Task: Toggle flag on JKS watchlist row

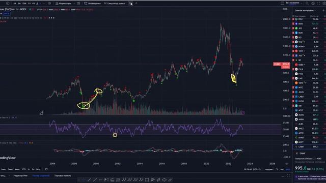Action: tap(293, 28)
